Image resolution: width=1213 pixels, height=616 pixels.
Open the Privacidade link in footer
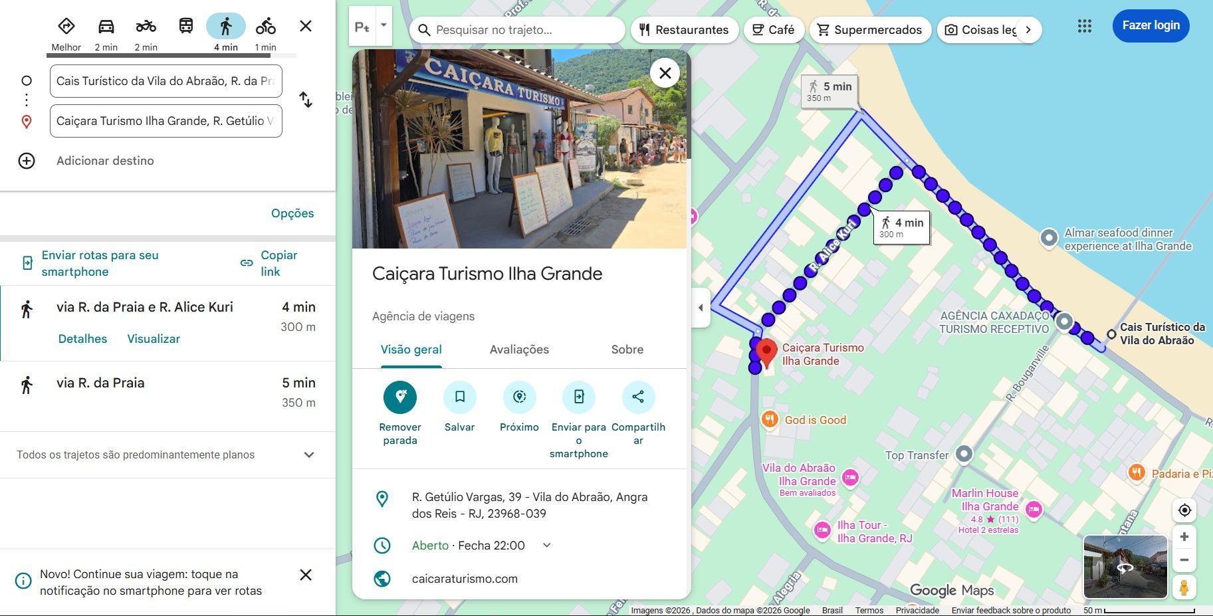tap(917, 610)
